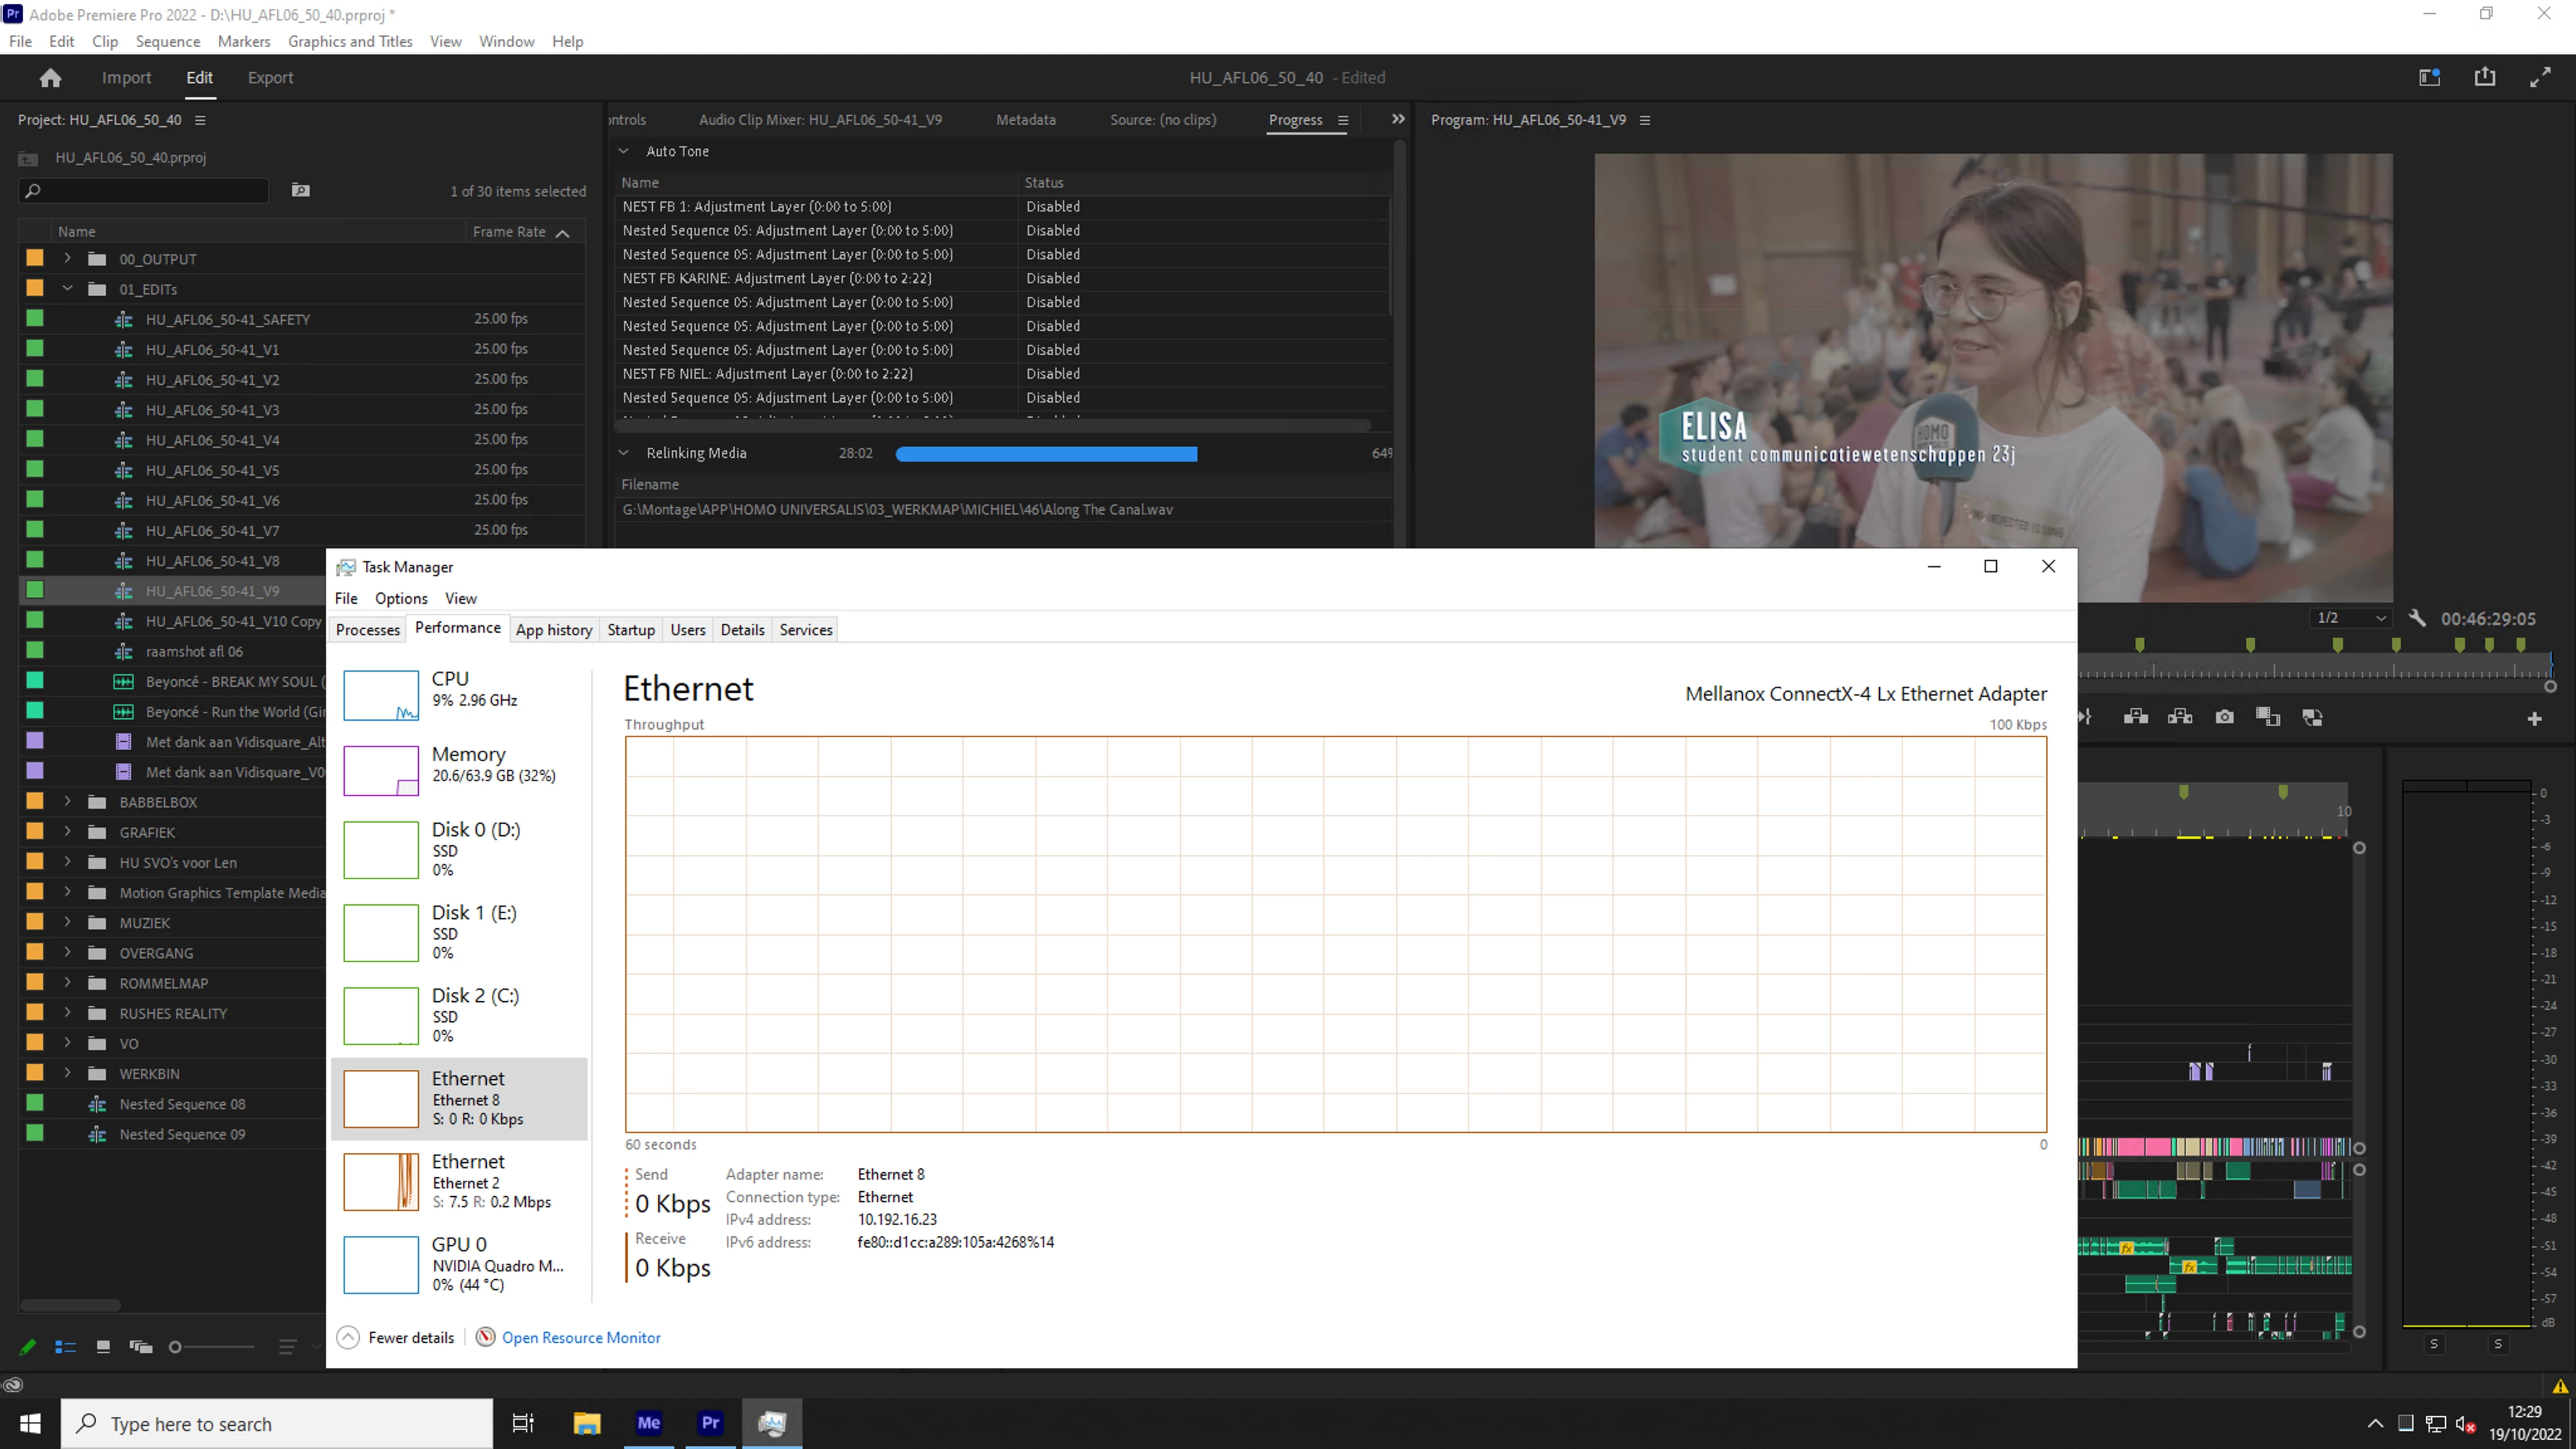Image resolution: width=2576 pixels, height=1449 pixels.
Task: Click the Extract button in Program Monitor
Action: [2180, 717]
